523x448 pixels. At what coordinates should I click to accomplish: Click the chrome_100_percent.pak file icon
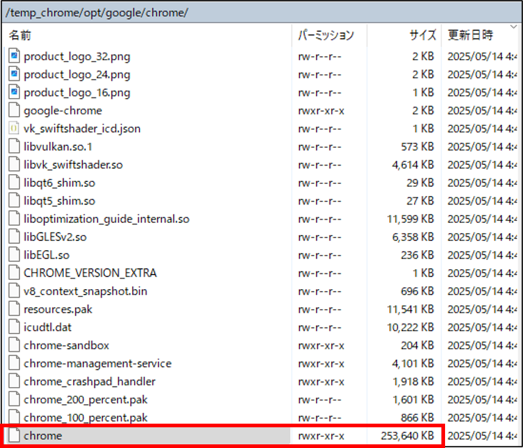14,418
